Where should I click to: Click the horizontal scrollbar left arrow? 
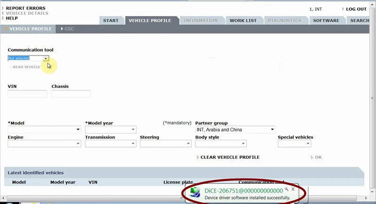(3, 198)
